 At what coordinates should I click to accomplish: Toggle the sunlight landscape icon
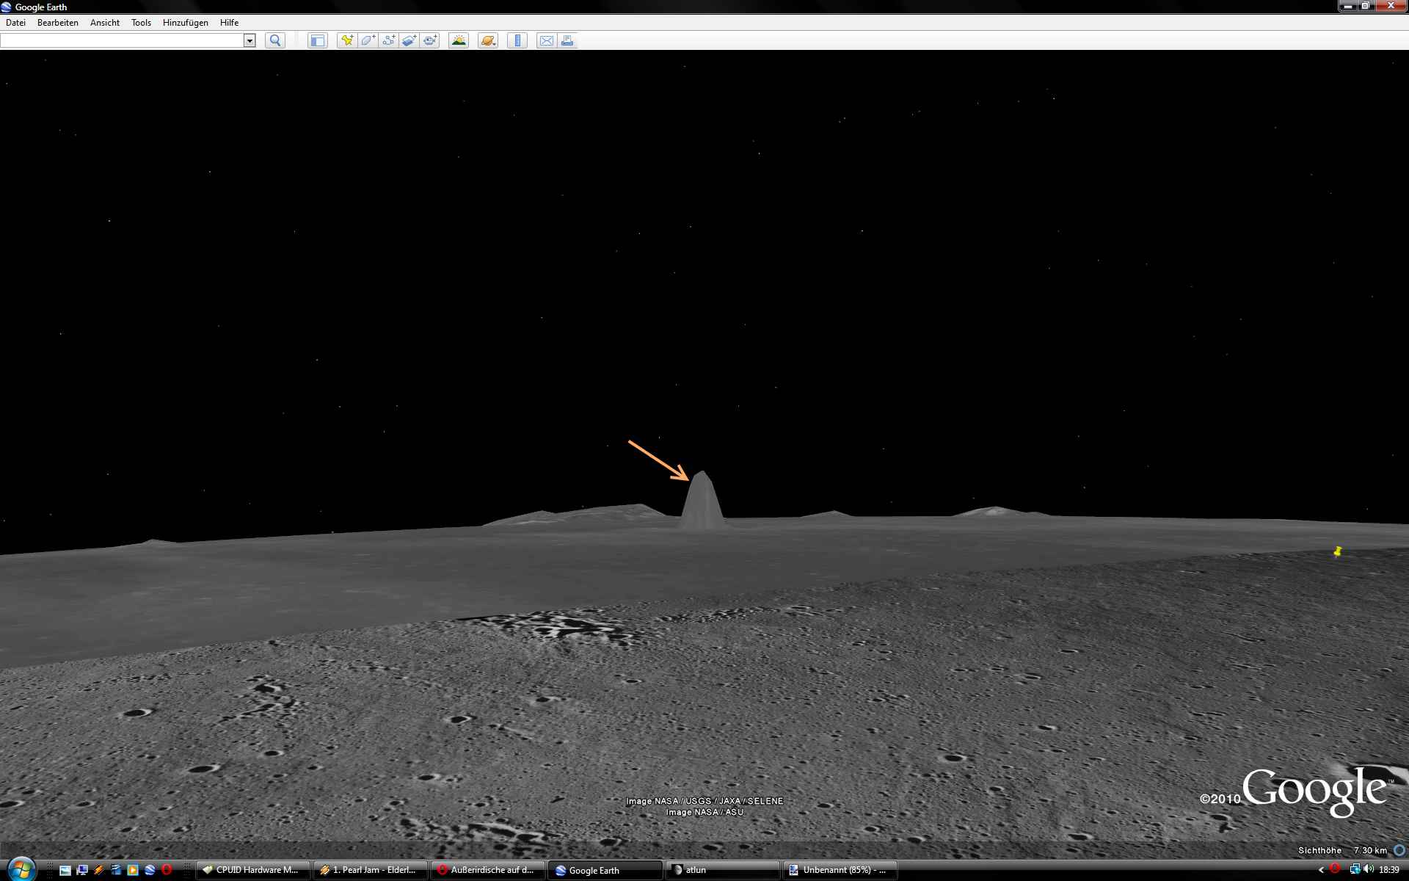point(459,41)
